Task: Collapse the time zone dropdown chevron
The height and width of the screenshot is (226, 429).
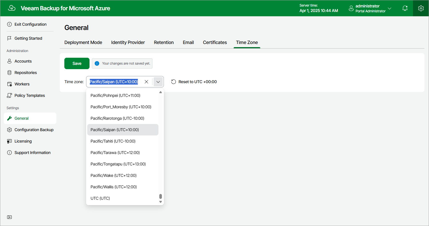Action: pos(158,82)
